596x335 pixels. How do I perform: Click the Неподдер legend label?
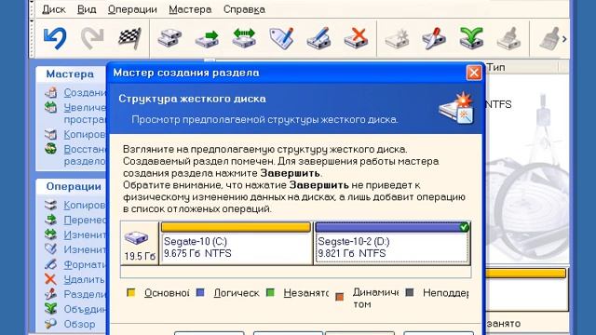coord(445,293)
